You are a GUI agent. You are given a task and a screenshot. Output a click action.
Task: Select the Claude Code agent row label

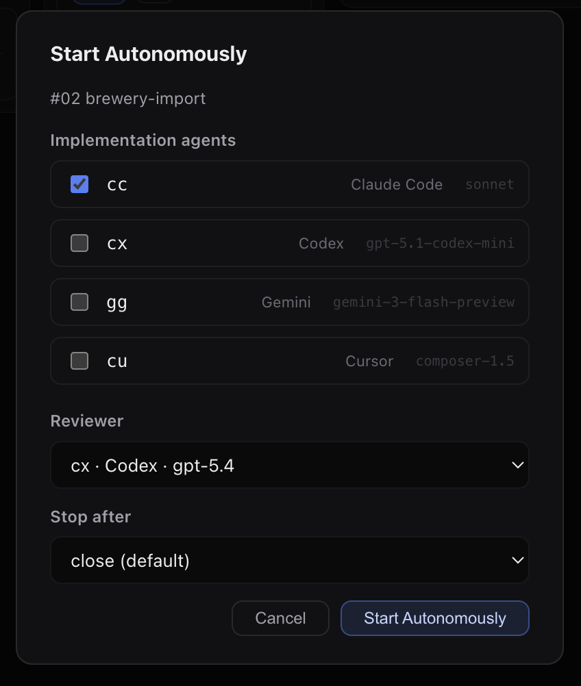[396, 184]
